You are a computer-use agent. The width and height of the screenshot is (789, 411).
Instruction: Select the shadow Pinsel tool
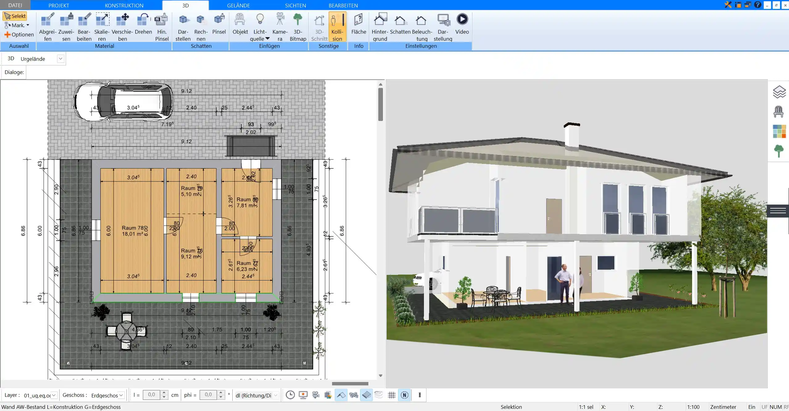point(219,24)
